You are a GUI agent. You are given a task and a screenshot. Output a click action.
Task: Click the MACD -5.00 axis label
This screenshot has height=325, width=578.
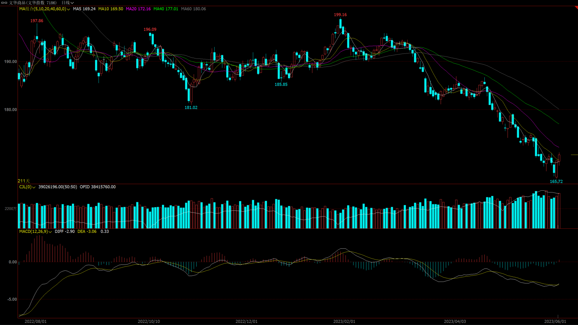click(12, 299)
